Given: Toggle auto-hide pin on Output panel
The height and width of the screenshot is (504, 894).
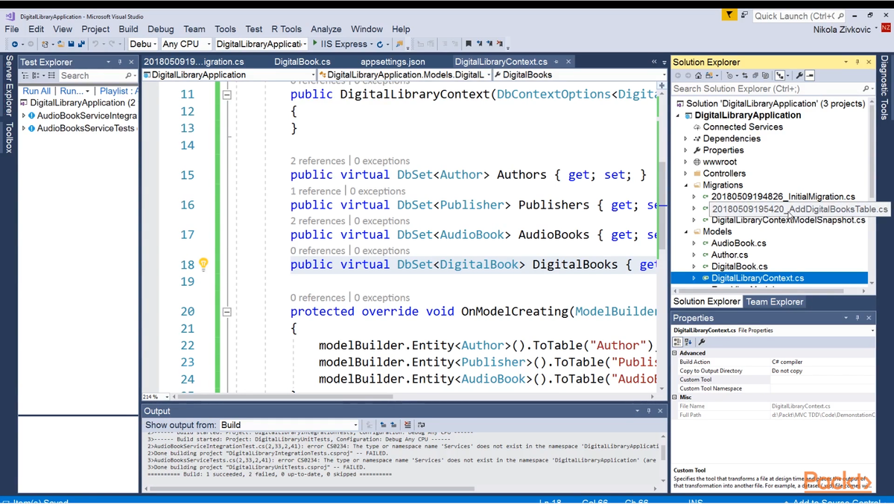Looking at the screenshot, I should (649, 411).
